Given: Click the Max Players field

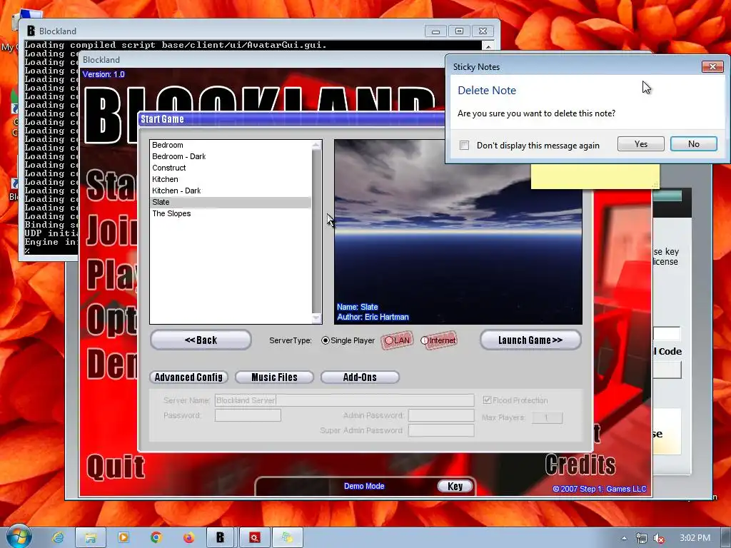Looking at the screenshot, I should (548, 417).
